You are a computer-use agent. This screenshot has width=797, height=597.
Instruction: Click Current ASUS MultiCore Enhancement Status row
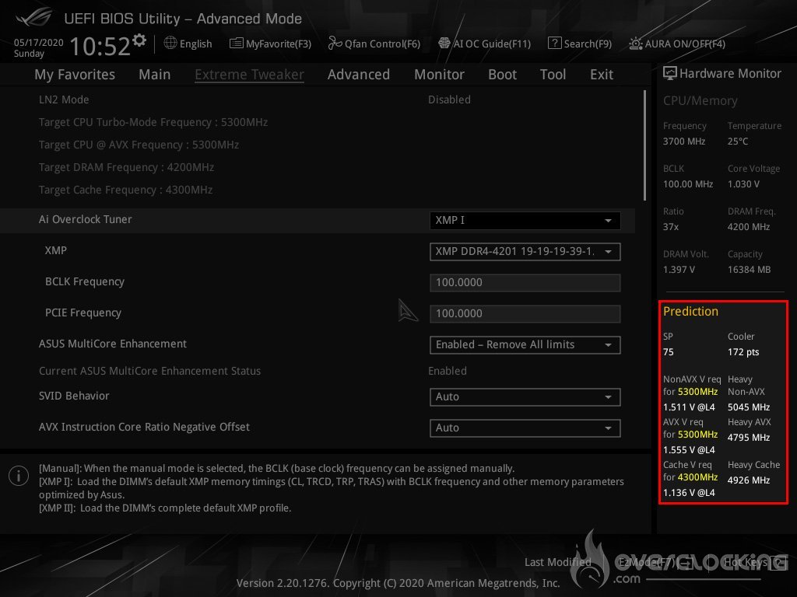click(x=318, y=371)
